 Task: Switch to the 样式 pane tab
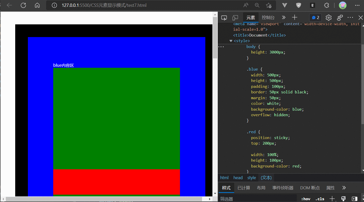tap(226, 188)
